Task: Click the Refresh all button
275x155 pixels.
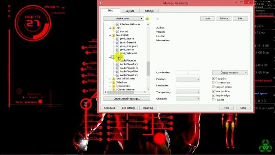Action: [109, 108]
